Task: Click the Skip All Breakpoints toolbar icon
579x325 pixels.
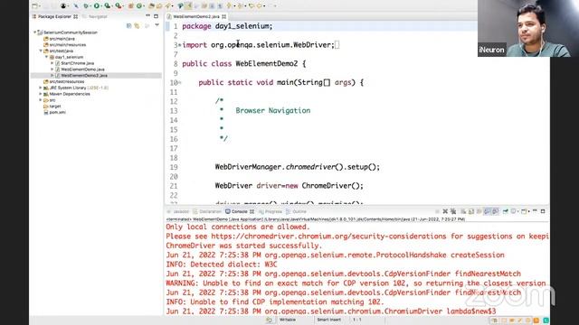Action: coord(76,6)
